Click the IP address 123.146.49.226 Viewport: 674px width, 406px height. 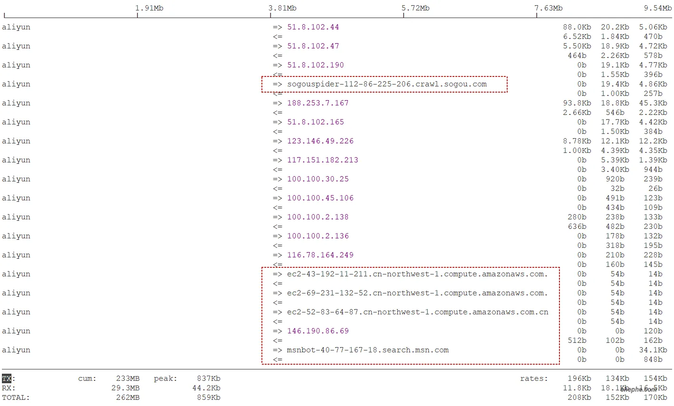320,141
